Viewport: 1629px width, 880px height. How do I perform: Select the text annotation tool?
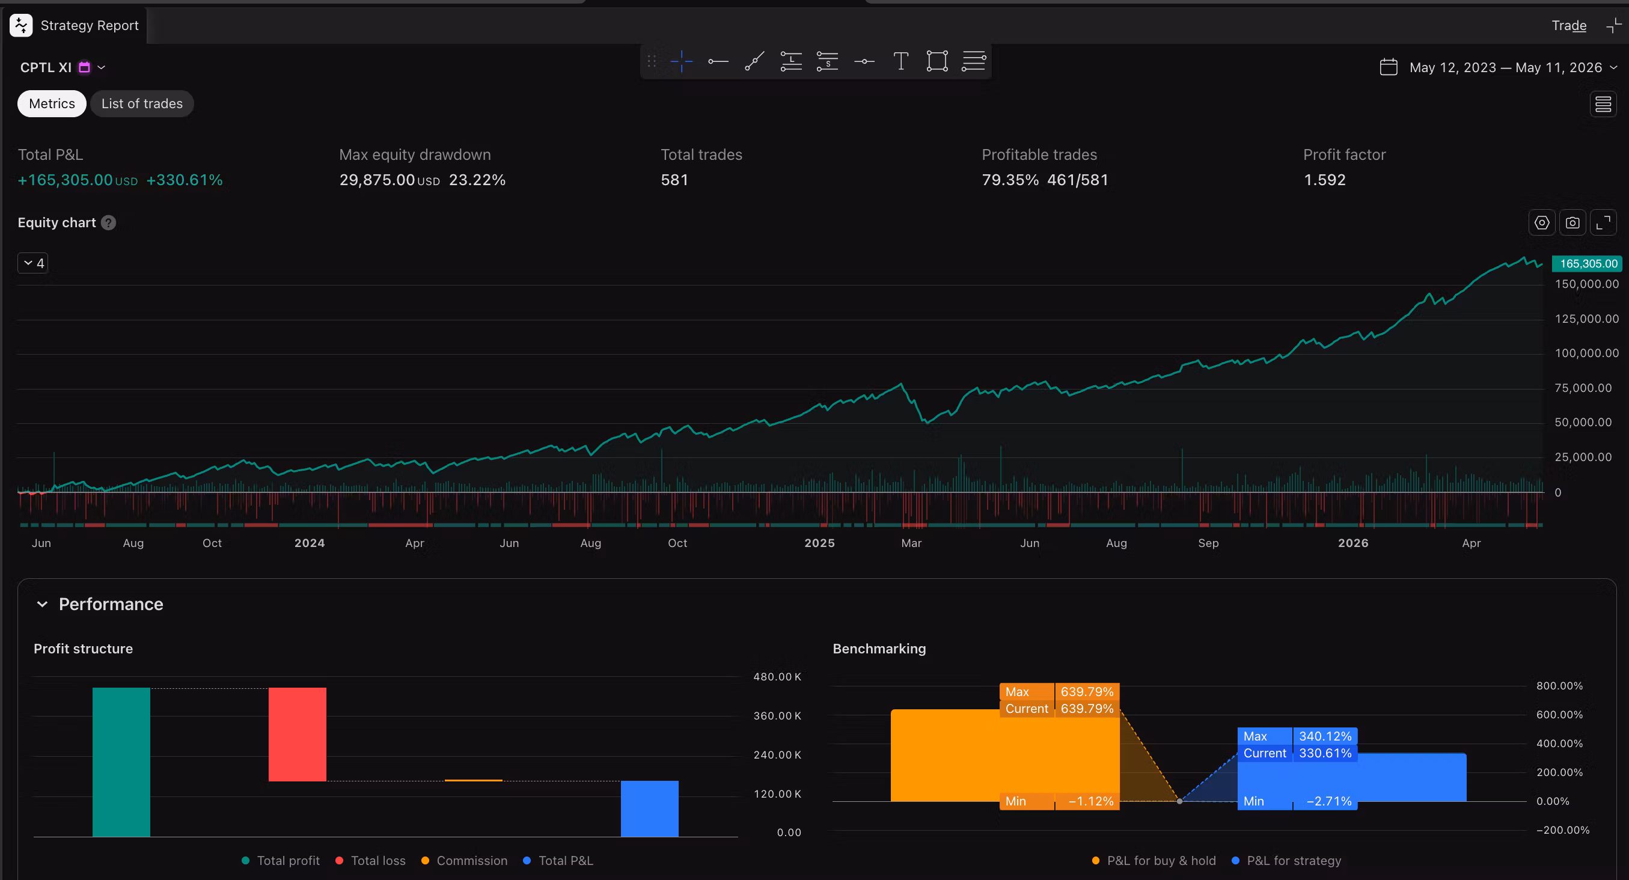pyautogui.click(x=901, y=61)
